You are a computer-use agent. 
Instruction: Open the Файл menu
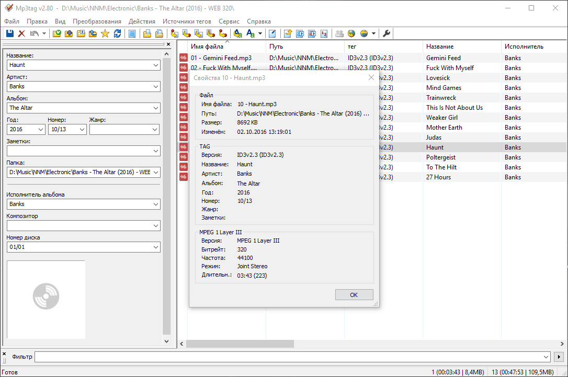(12, 21)
